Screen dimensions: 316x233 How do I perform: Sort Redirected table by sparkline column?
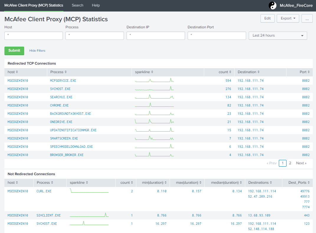(144, 72)
